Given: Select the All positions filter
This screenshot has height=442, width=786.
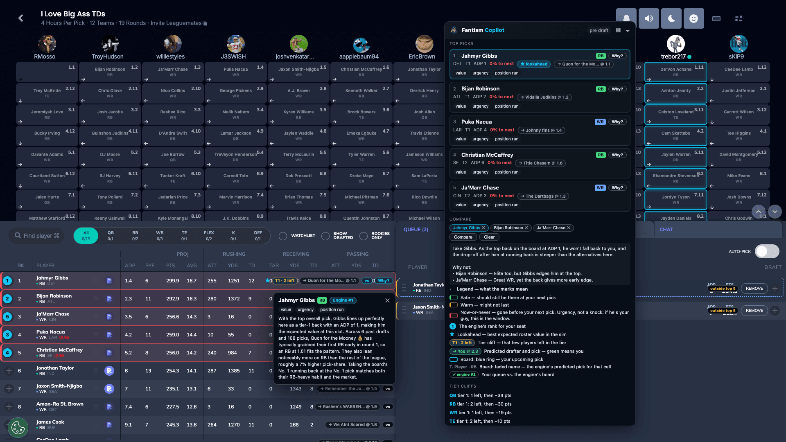Looking at the screenshot, I should (86, 236).
